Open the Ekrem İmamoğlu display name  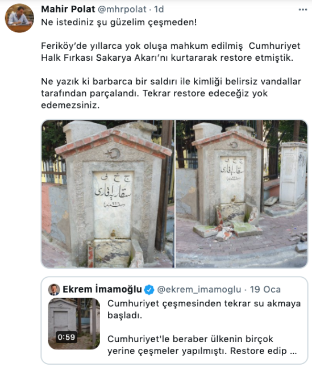point(102,290)
